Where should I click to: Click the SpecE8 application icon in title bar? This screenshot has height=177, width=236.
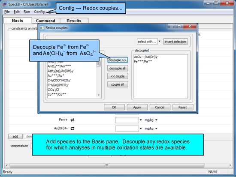click(x=5, y=4)
